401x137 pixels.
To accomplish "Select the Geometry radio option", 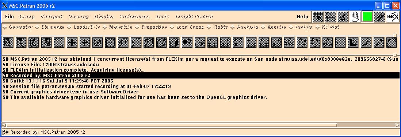I will [18, 27].
